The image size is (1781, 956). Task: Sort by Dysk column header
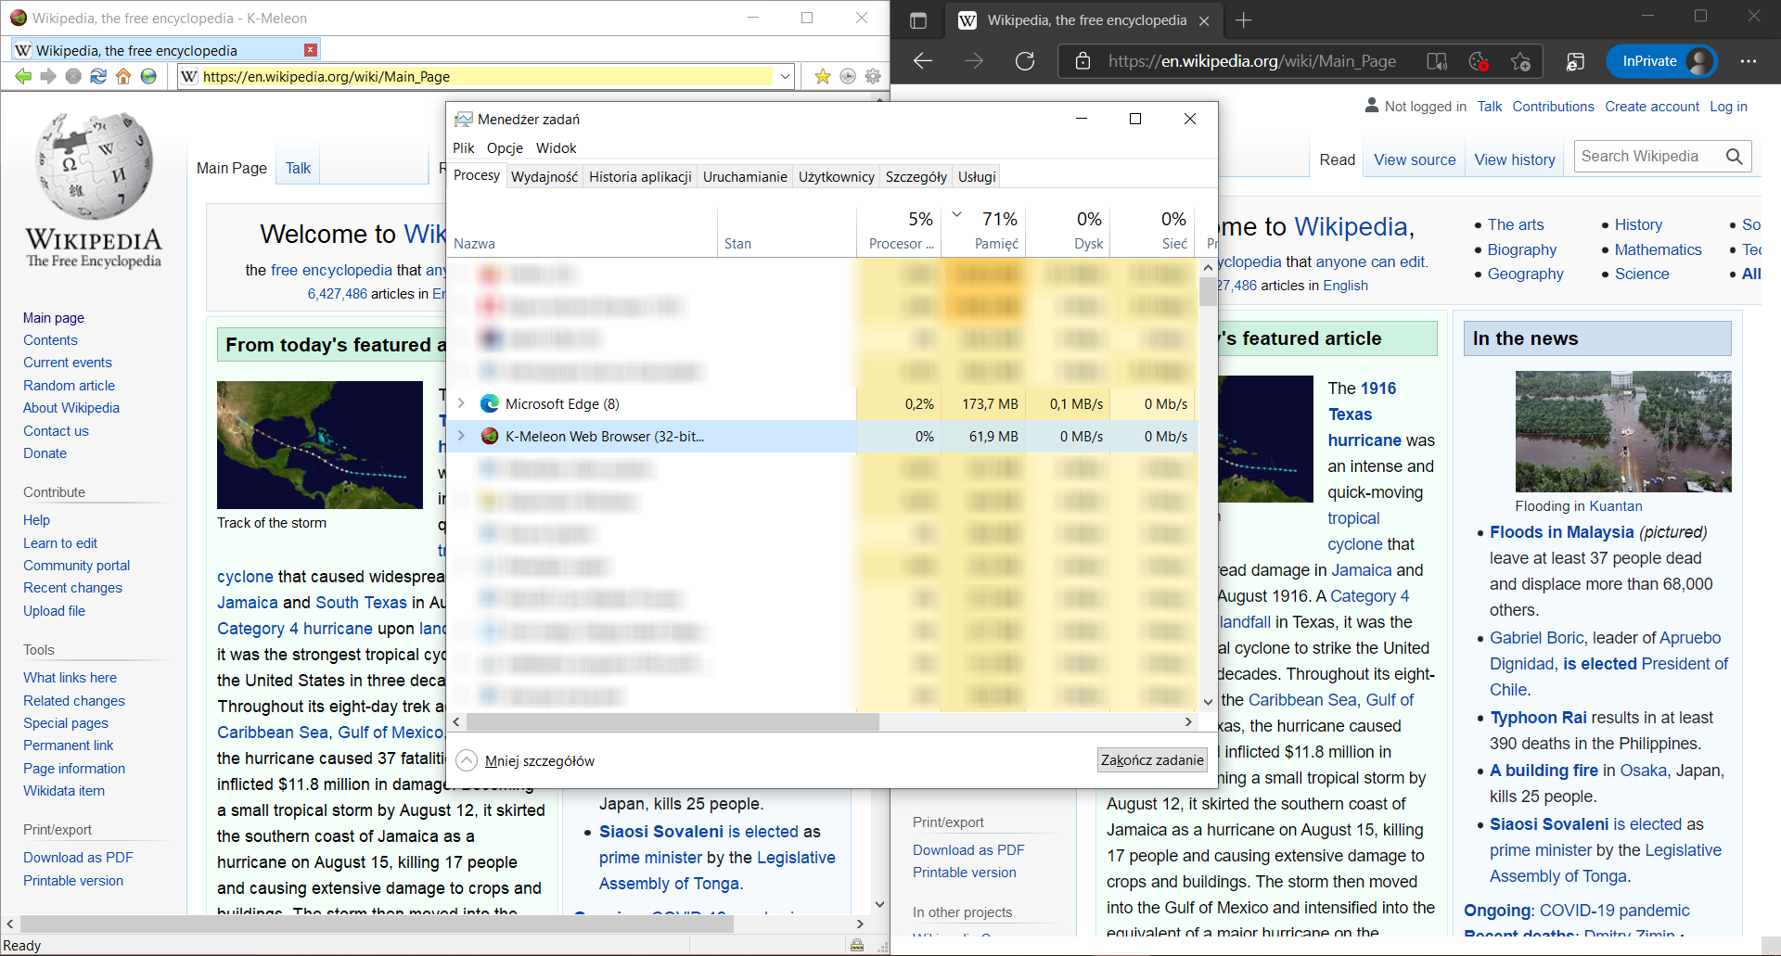[x=1069, y=232]
